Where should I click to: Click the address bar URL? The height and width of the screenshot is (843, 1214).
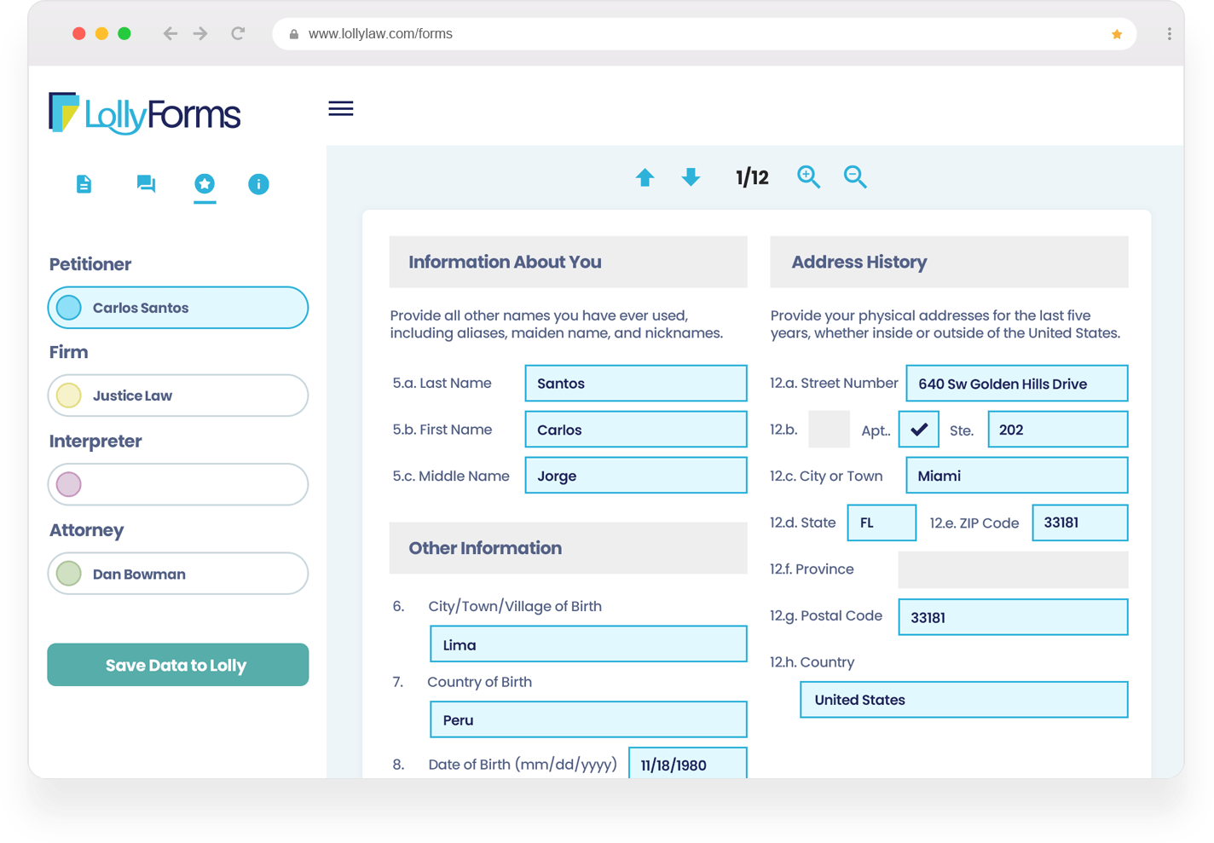[380, 34]
